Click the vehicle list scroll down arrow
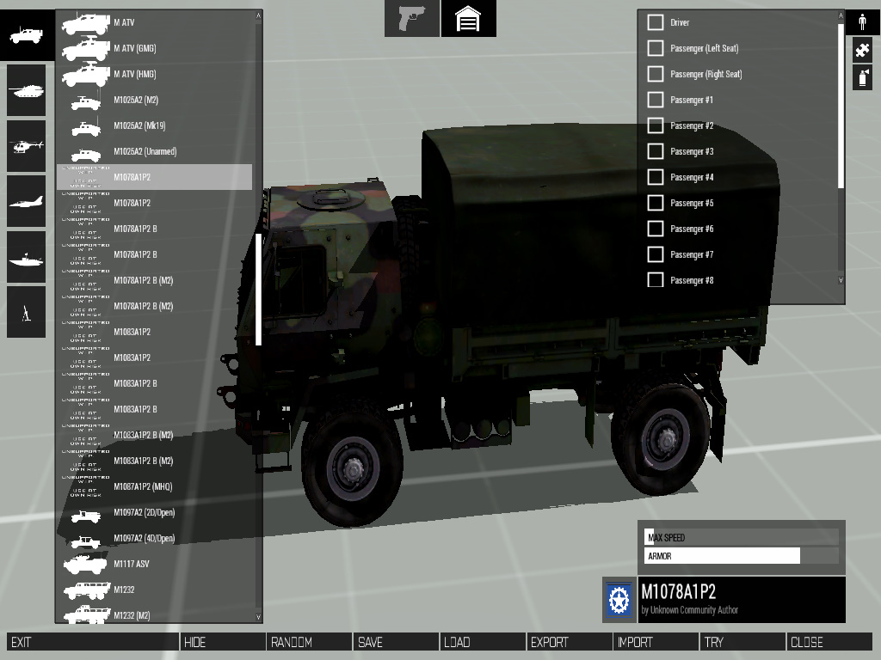Screen dimensions: 881x660 258,616
